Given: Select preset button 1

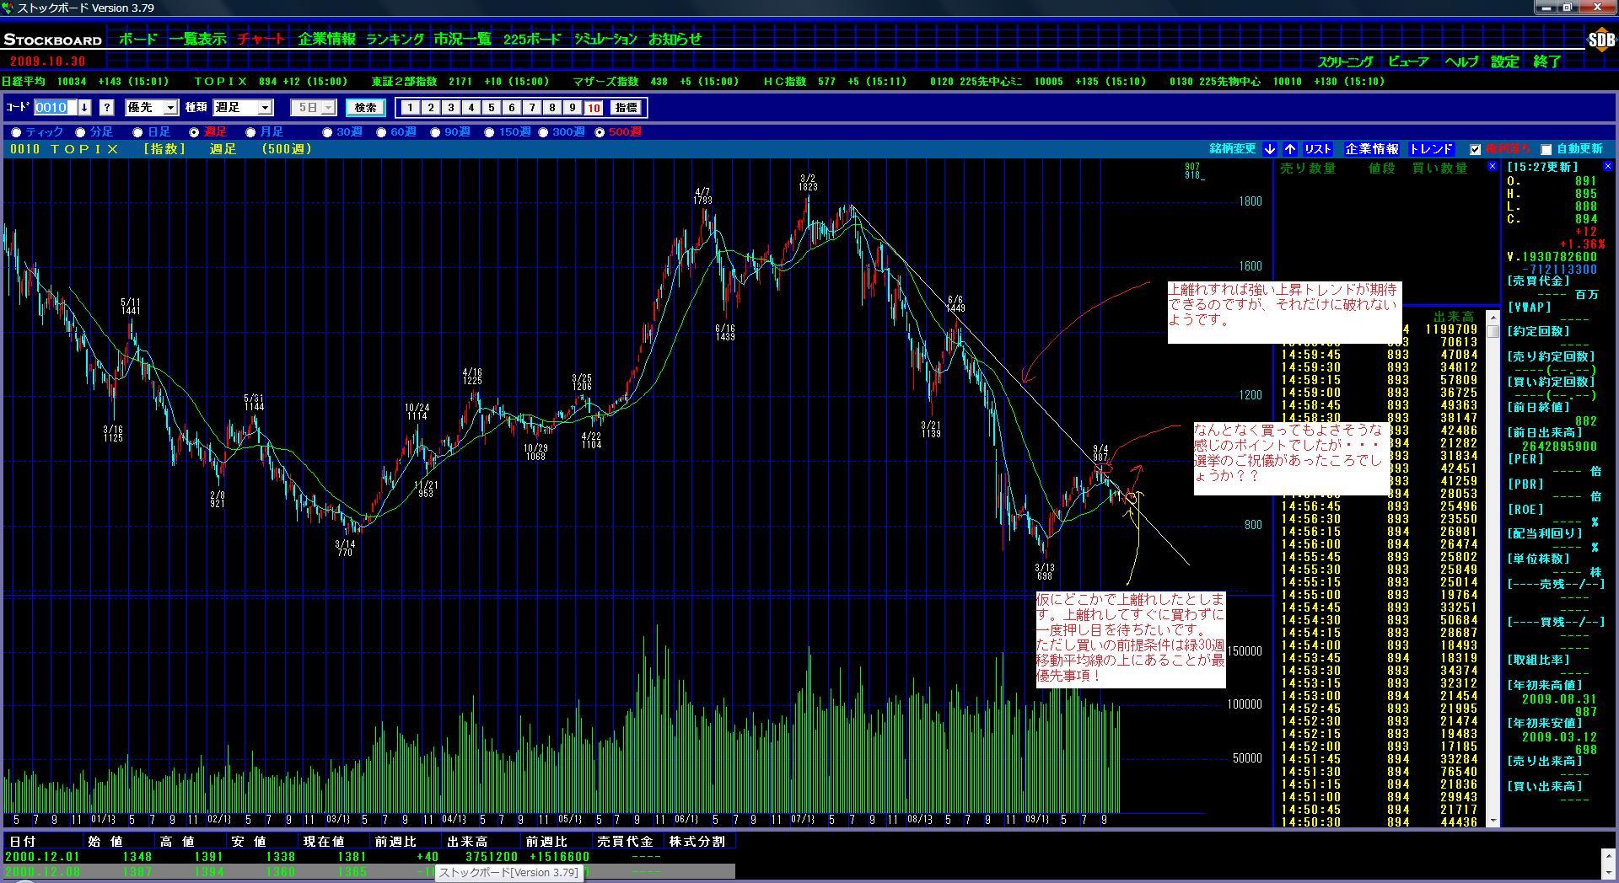Looking at the screenshot, I should coord(410,107).
